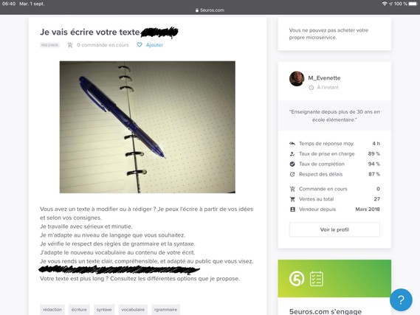Open the blue help question mark button
This screenshot has height=315, width=420.
click(x=401, y=300)
